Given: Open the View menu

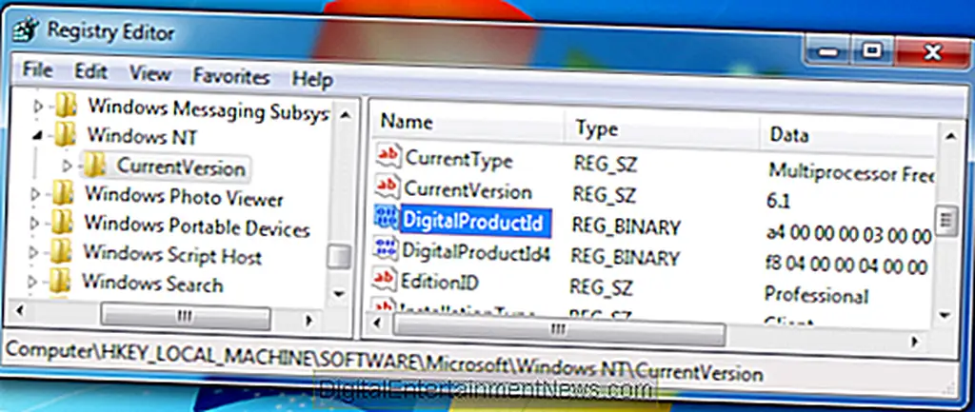Looking at the screenshot, I should click(149, 73).
